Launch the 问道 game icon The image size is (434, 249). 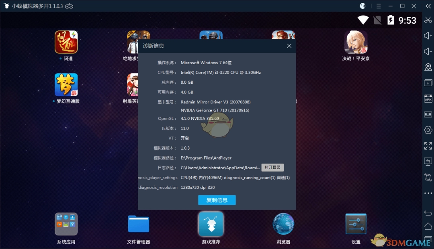point(66,42)
